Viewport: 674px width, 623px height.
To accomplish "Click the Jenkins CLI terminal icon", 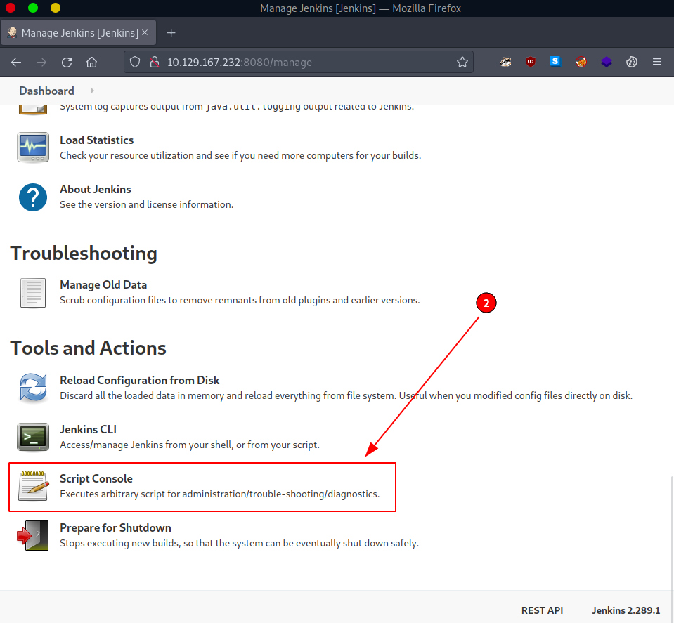I will coord(33,437).
